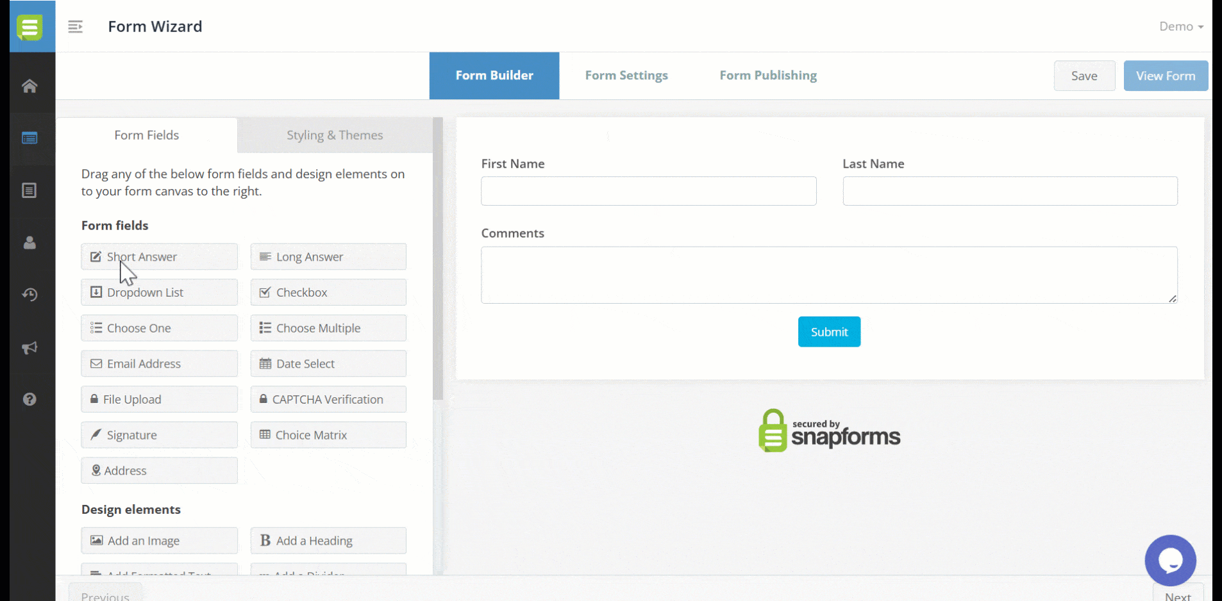Open the History clock icon in sidebar
The width and height of the screenshot is (1222, 601).
pyautogui.click(x=29, y=295)
